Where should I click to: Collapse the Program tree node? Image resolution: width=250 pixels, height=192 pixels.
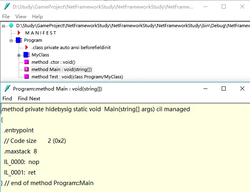click(11, 40)
